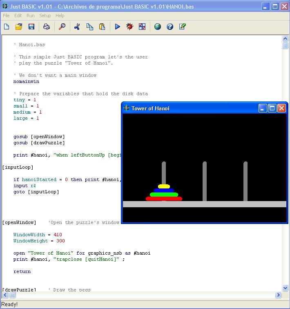Click the yellow tiny disk
The height and width of the screenshot is (309, 290).
point(164,186)
